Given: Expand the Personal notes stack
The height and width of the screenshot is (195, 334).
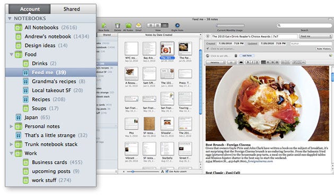Looking at the screenshot, I should point(11,126).
